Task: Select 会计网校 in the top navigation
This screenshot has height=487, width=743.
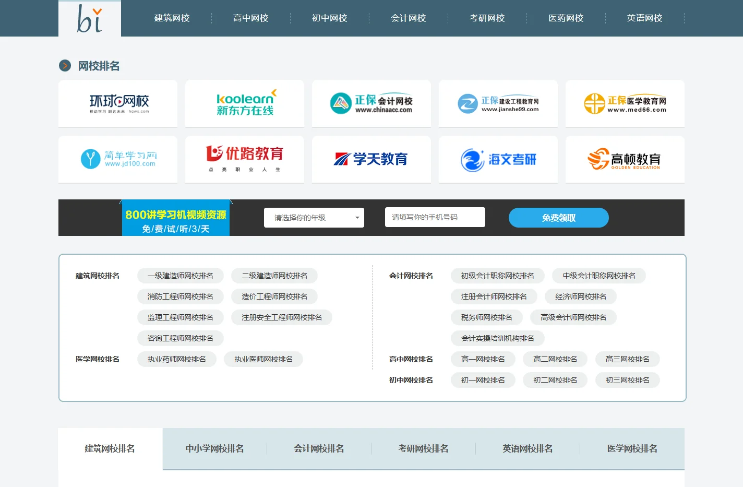Action: tap(409, 18)
